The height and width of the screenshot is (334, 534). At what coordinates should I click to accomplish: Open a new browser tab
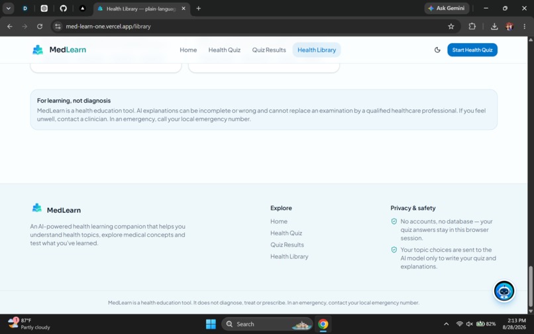point(199,9)
